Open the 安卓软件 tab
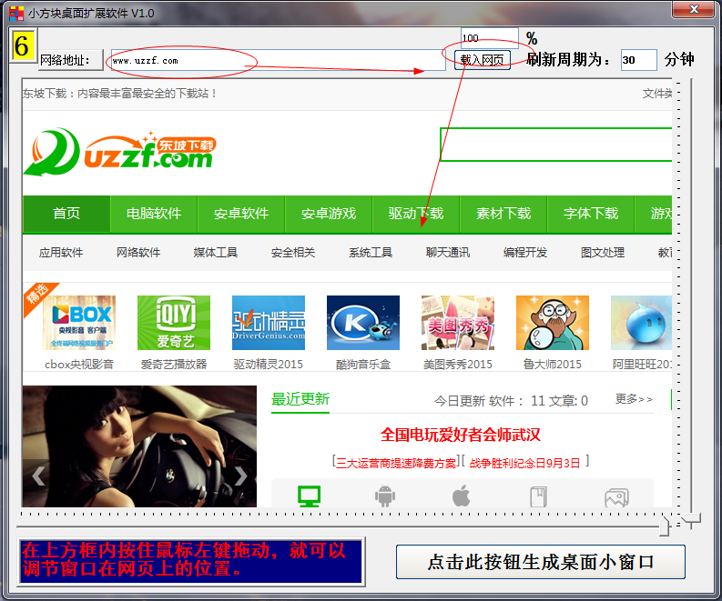722x601 pixels. click(241, 214)
